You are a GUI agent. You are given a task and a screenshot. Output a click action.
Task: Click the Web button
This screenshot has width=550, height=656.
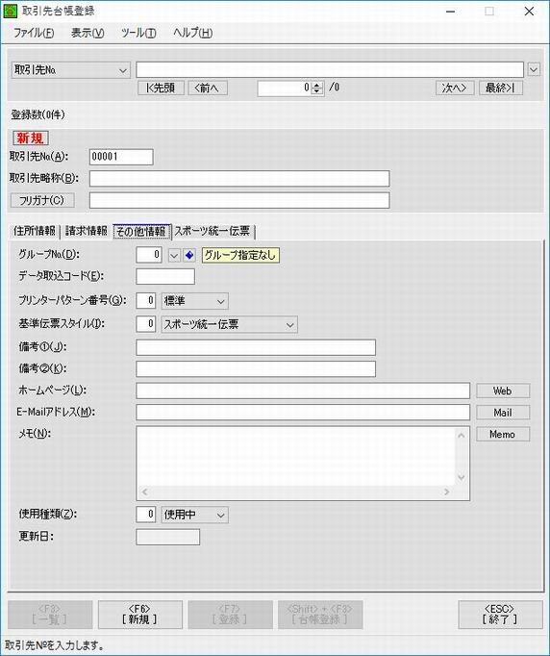pos(503,391)
